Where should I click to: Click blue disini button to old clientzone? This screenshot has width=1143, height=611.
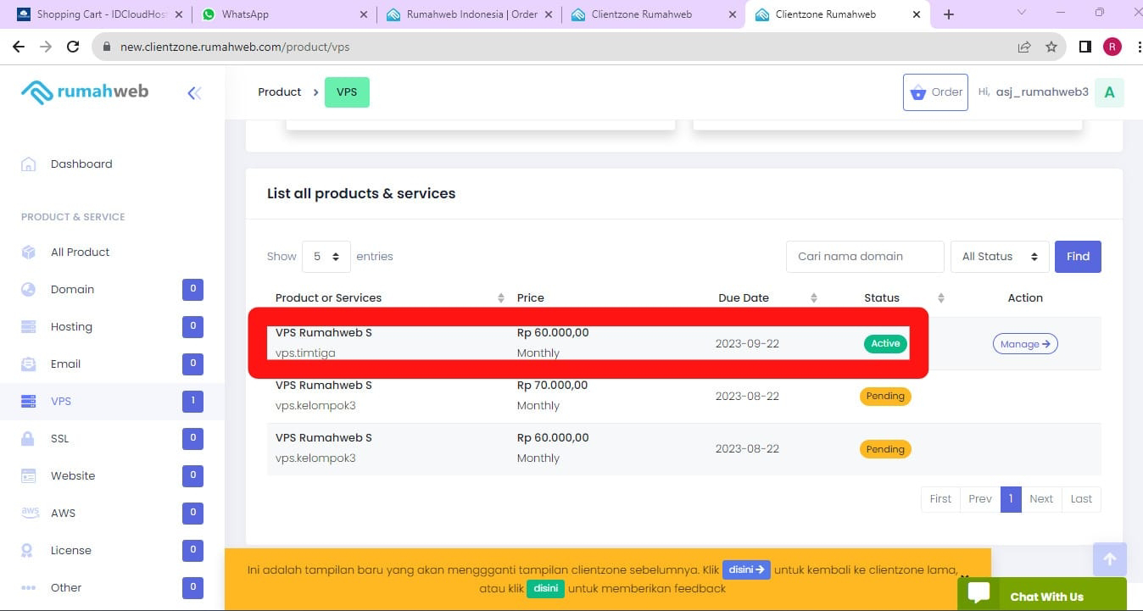coord(746,569)
